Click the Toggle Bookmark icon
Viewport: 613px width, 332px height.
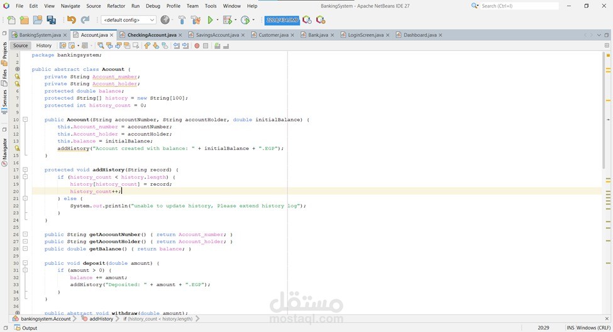(165, 46)
